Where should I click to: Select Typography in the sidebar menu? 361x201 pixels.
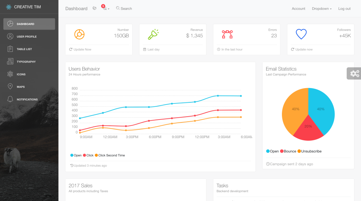coord(26,62)
